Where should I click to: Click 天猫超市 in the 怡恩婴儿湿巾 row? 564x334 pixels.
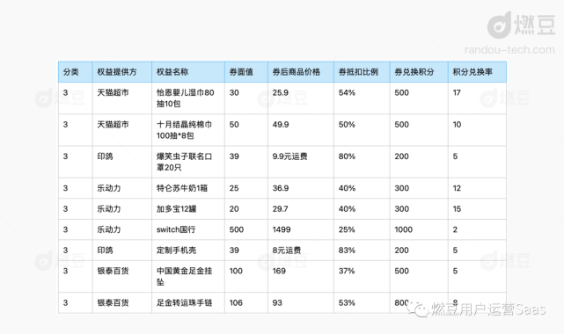tap(113, 92)
